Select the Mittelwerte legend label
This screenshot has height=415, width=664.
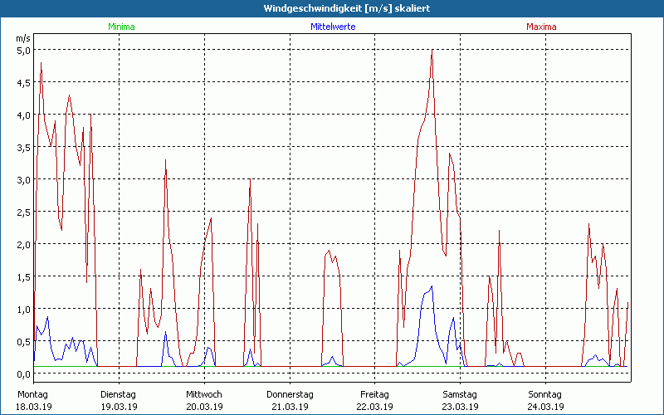pyautogui.click(x=333, y=27)
